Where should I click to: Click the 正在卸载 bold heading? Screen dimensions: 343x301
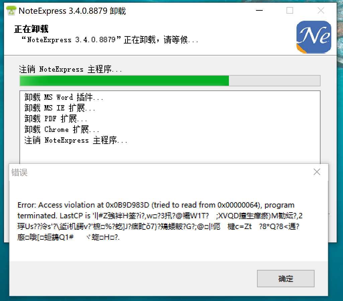pyautogui.click(x=31, y=29)
